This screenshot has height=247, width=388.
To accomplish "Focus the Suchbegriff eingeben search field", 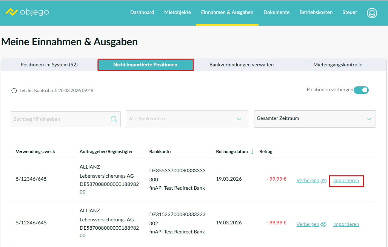I will click(60, 119).
